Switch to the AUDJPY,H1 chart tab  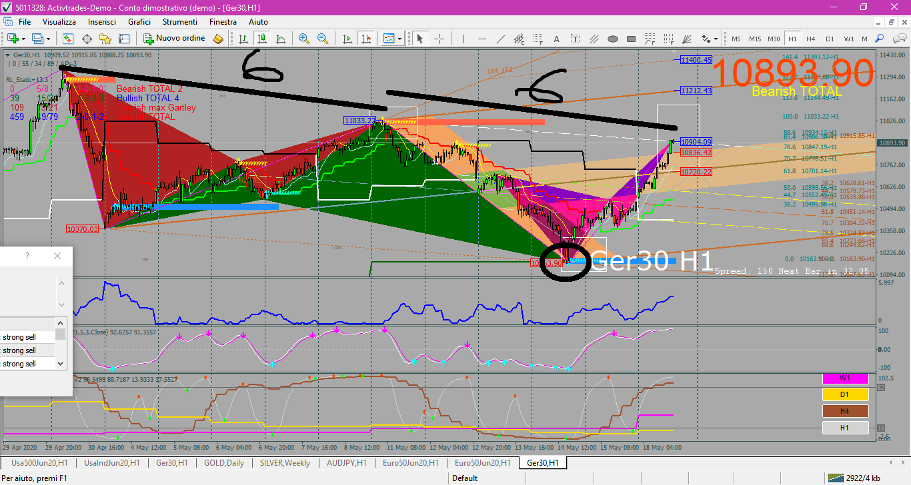(347, 462)
